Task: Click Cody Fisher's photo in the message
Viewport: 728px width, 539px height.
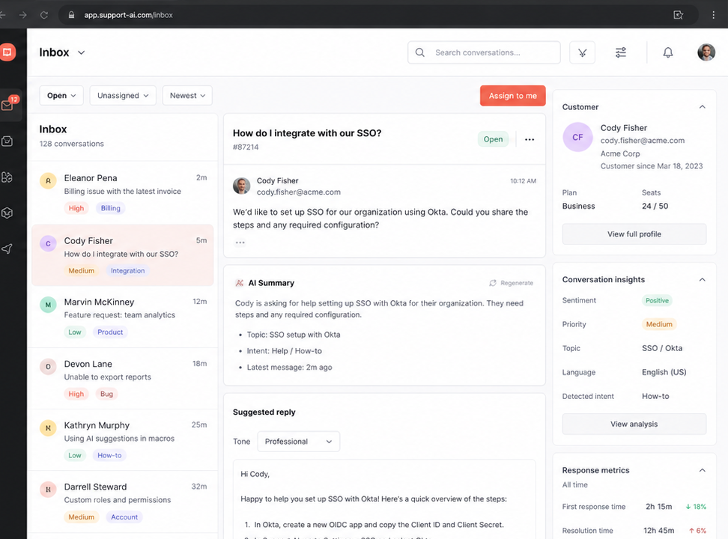Action: [x=241, y=186]
